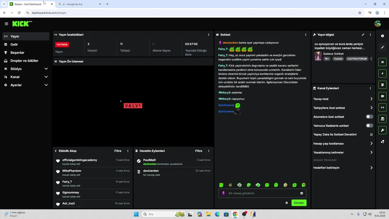Click the heart icon beside MikePhantom

[58, 172]
